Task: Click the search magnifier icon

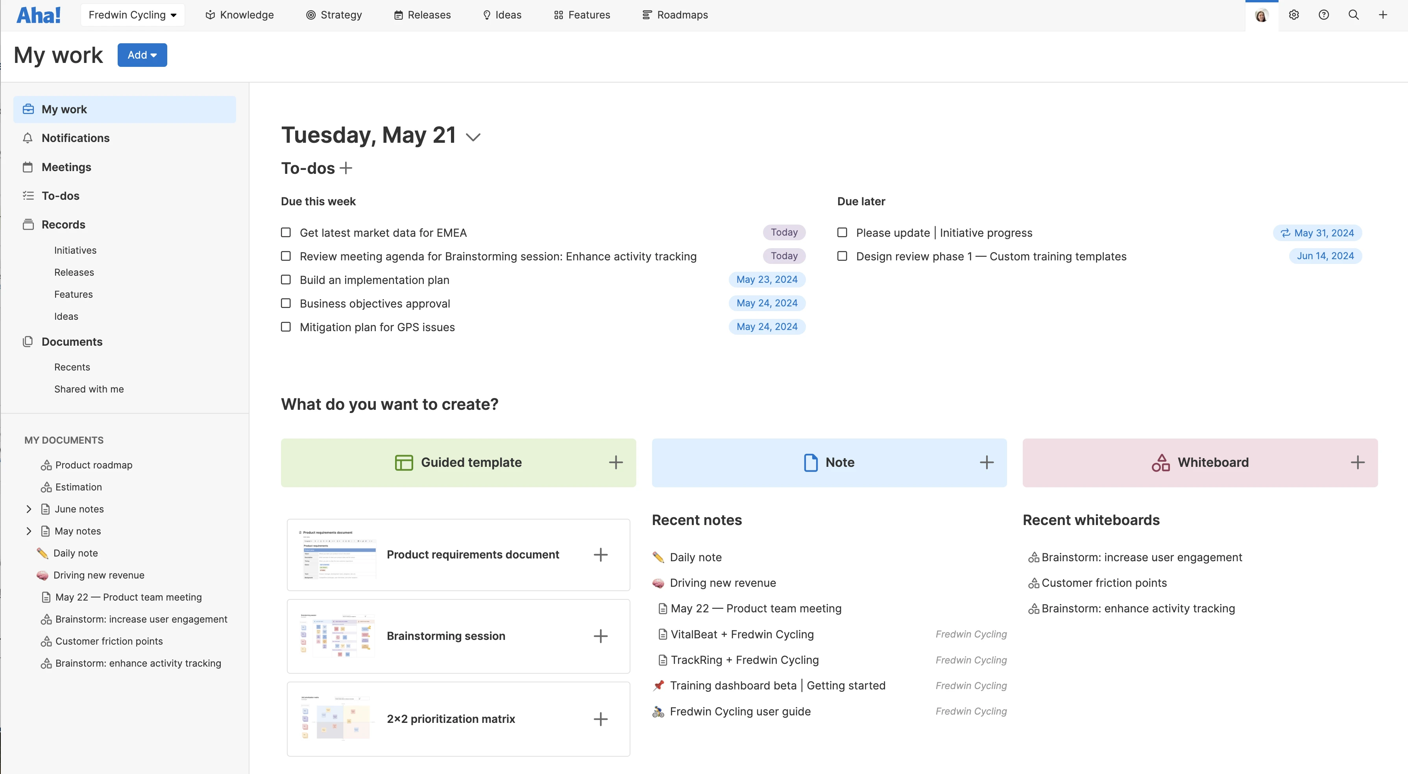Action: (1353, 15)
